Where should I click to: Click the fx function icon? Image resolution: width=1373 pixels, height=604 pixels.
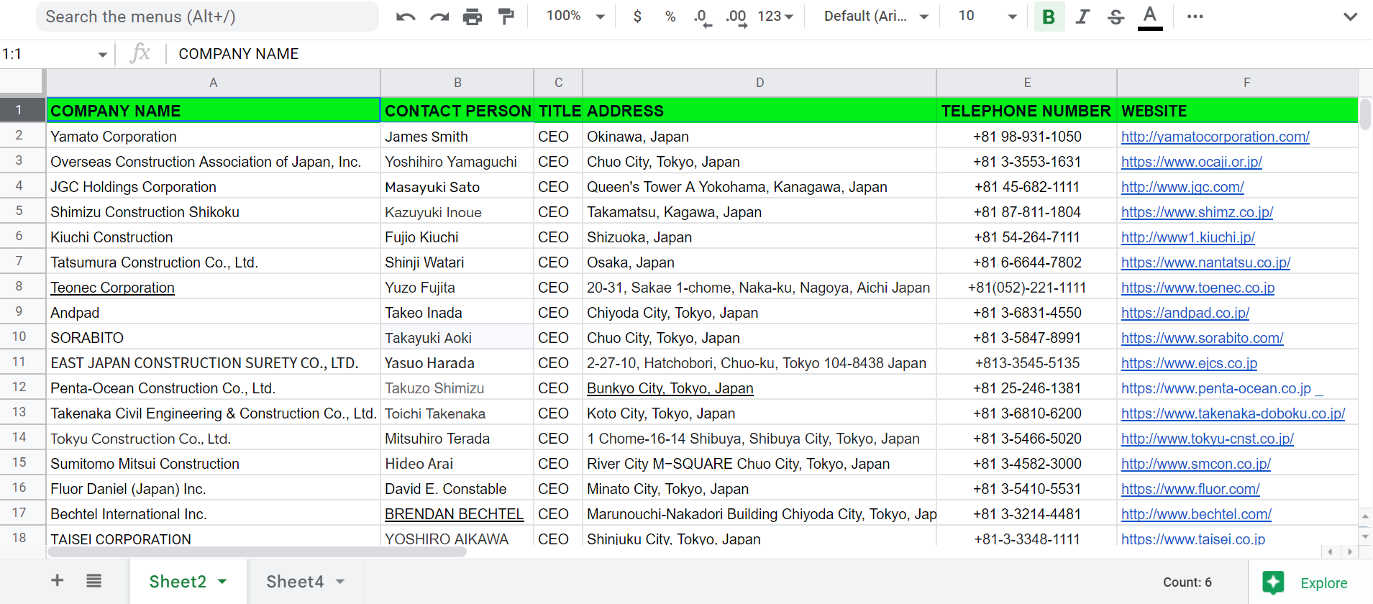click(140, 53)
